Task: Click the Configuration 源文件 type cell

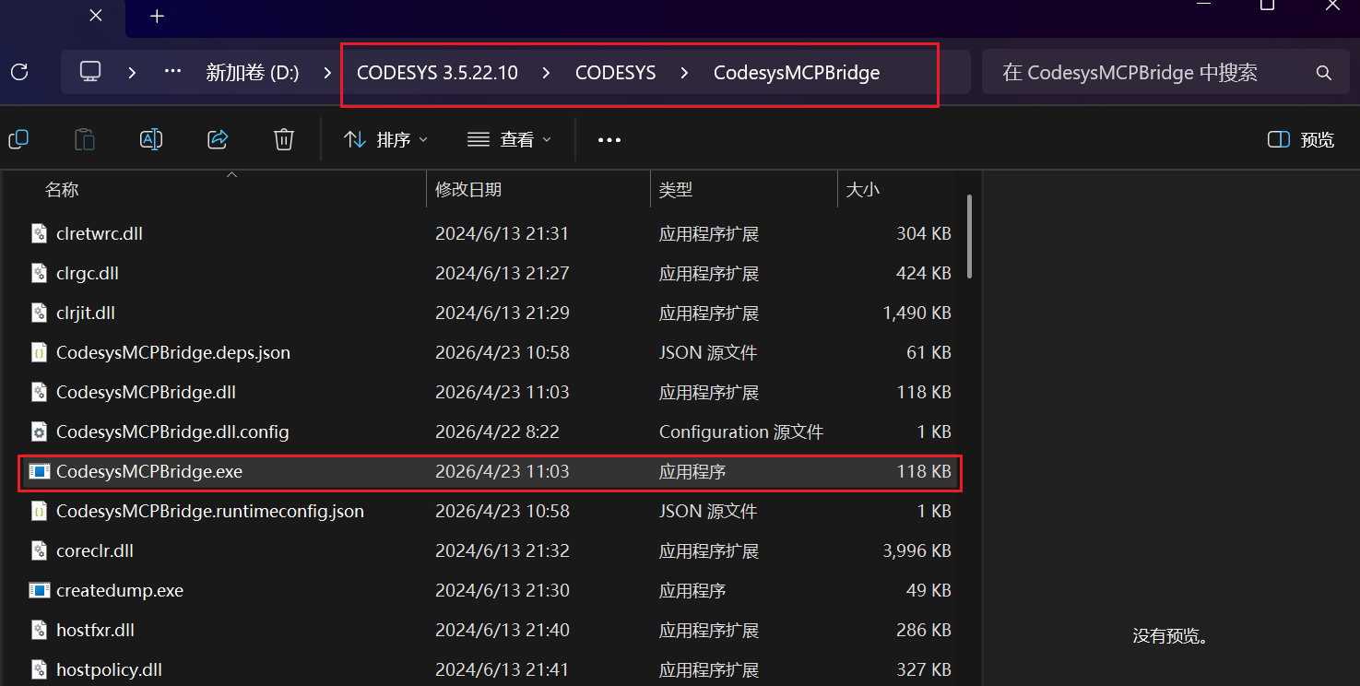Action: point(741,432)
